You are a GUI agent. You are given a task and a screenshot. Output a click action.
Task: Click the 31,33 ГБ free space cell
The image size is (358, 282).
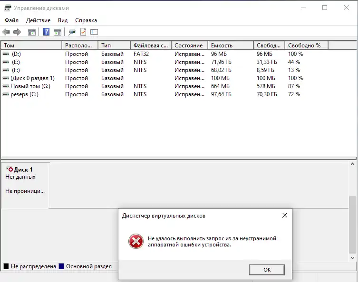[267, 62]
